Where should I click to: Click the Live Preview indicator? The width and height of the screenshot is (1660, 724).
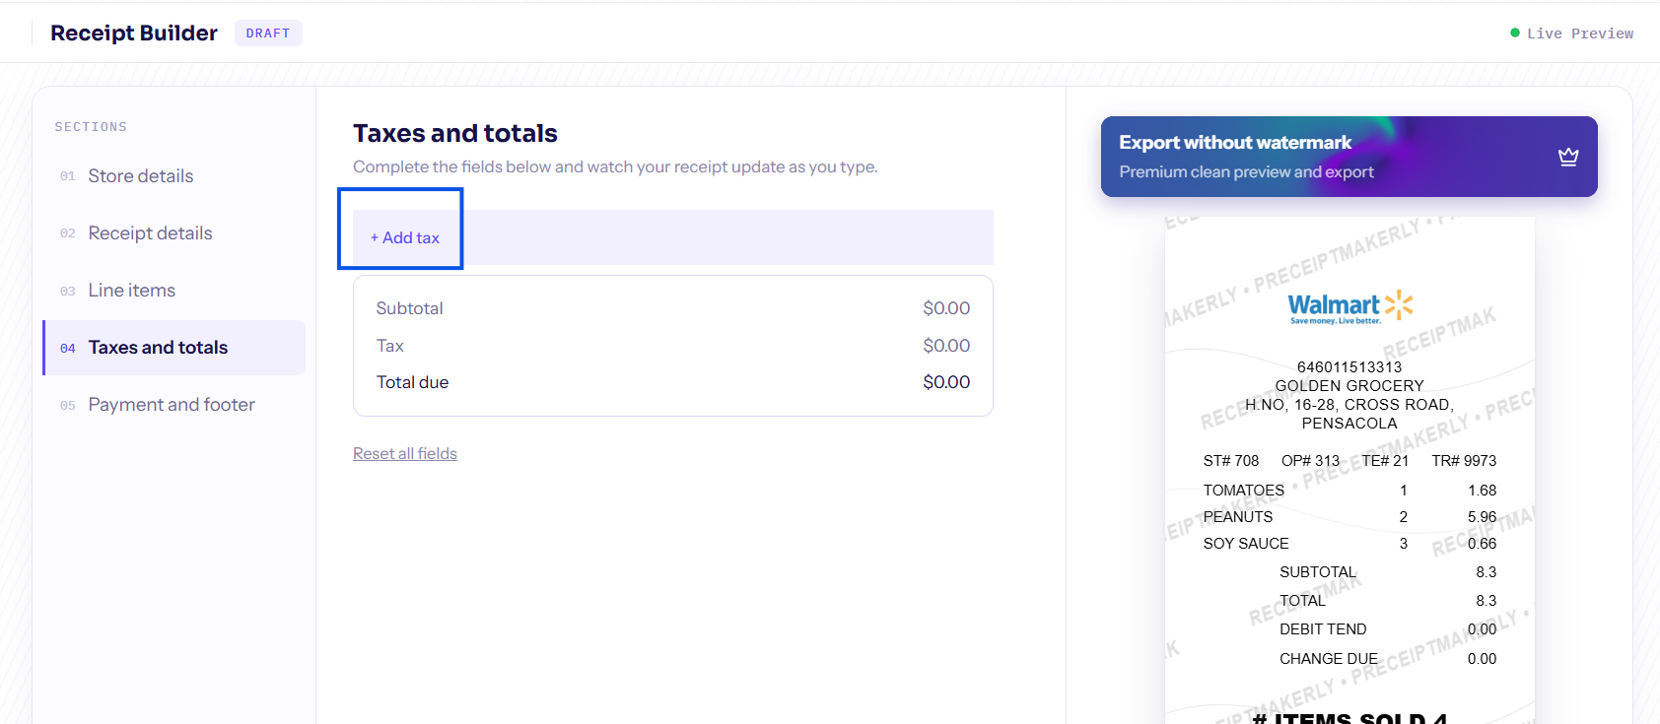(1571, 33)
